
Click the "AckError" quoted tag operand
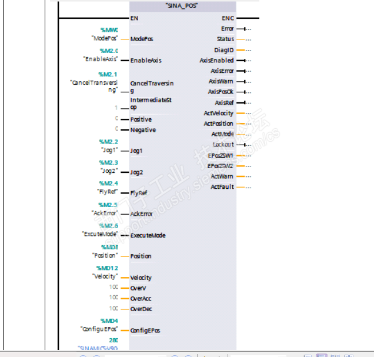tap(105, 213)
